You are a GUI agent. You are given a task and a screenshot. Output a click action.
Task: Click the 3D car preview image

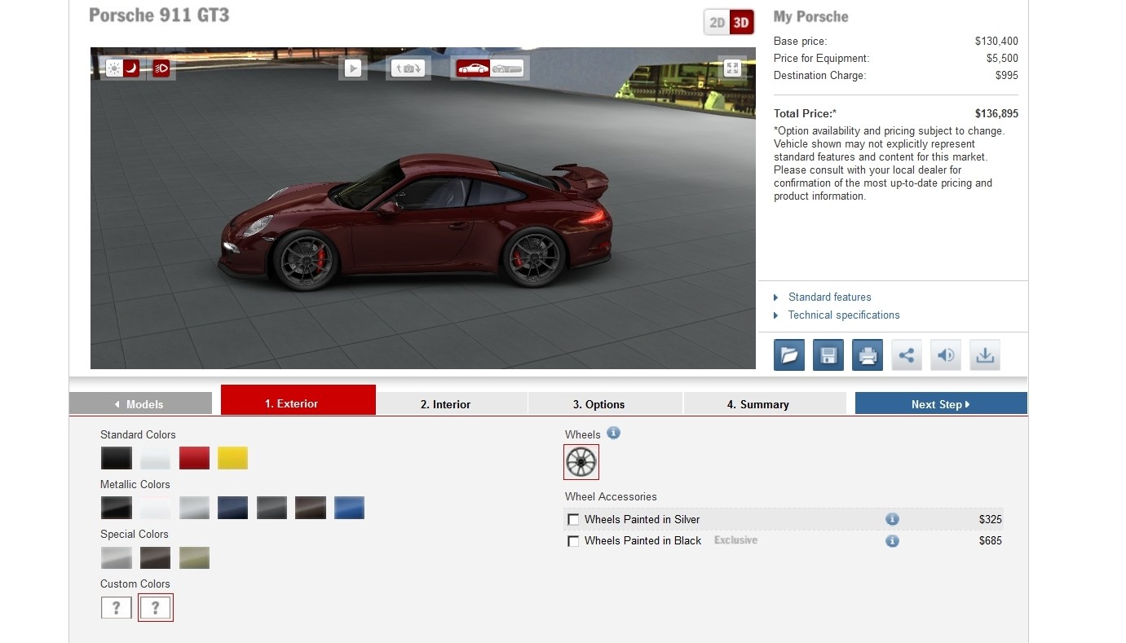(423, 208)
